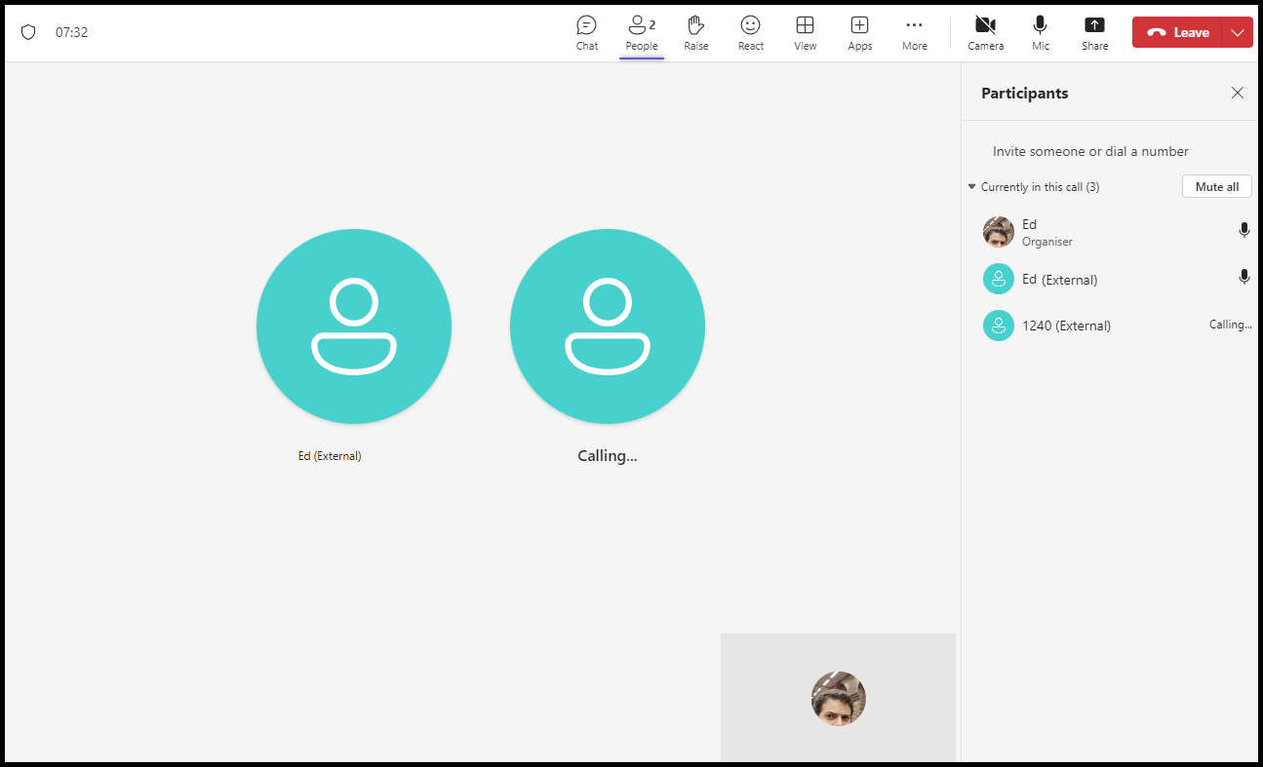Image resolution: width=1263 pixels, height=767 pixels.
Task: Open the Chat panel
Action: [586, 32]
